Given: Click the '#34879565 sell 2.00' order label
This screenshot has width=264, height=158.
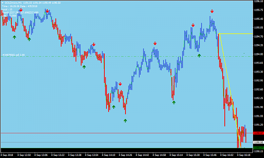Looking at the screenshot, I should pyautogui.click(x=14, y=55).
